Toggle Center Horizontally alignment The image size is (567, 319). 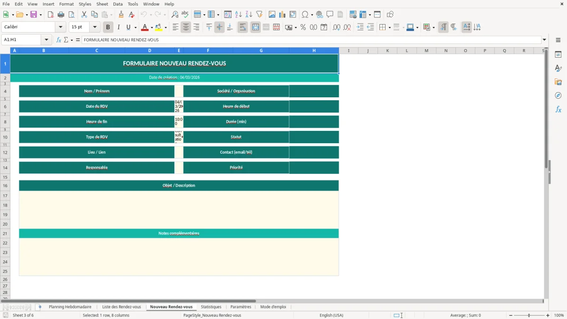pos(186,27)
